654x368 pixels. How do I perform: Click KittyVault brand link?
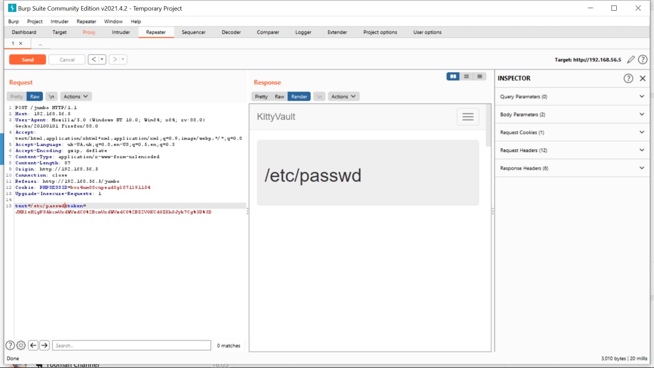pyautogui.click(x=276, y=117)
